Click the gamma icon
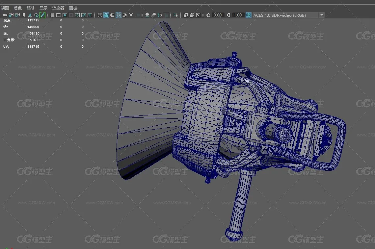Image resolution: width=375 pixels, height=249 pixels. click(x=228, y=15)
